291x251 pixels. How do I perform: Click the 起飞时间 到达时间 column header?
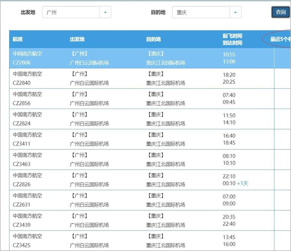tap(232, 39)
